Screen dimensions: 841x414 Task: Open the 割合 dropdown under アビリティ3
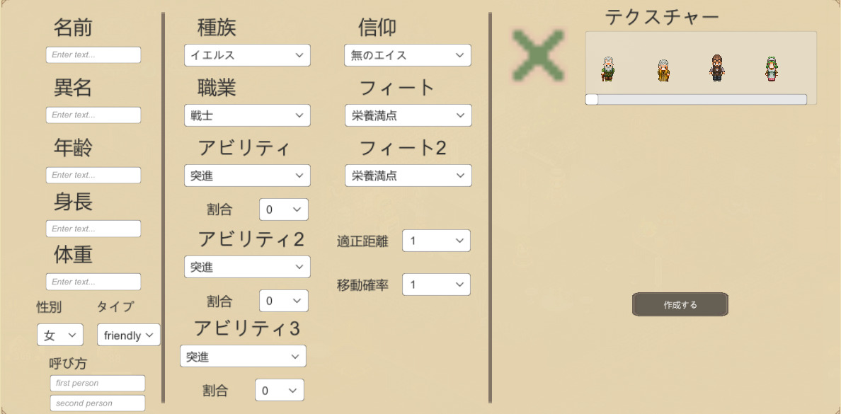point(280,391)
